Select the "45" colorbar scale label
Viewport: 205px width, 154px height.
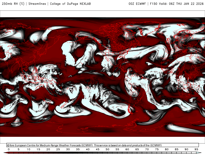pyautogui.click(x=98, y=149)
